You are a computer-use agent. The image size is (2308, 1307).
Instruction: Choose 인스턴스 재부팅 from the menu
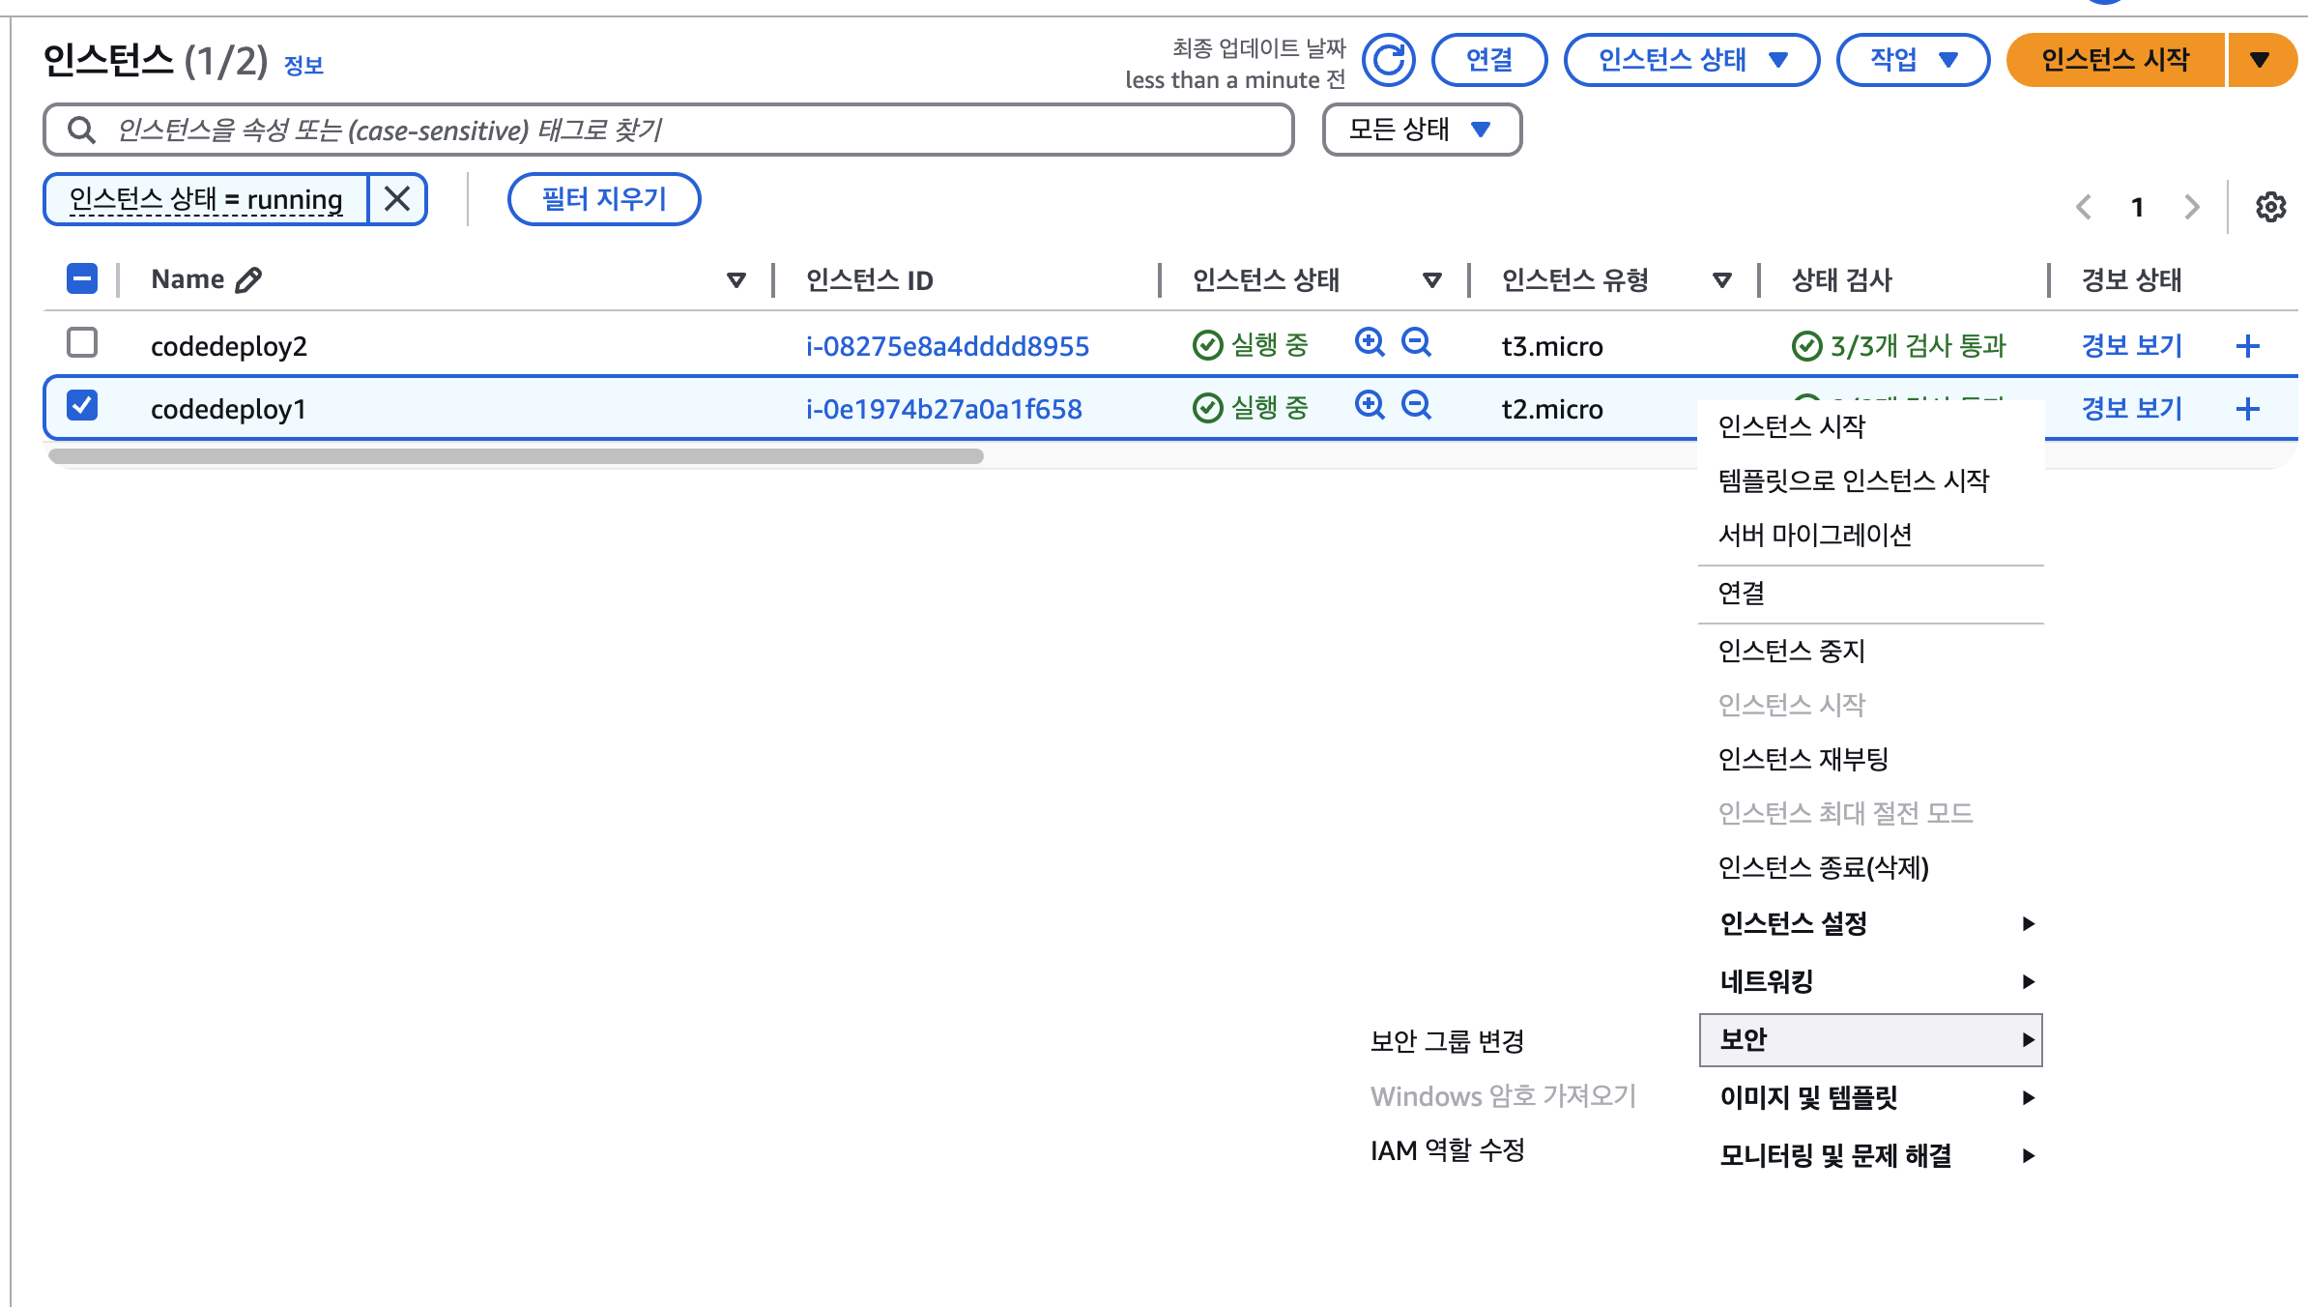(1803, 759)
